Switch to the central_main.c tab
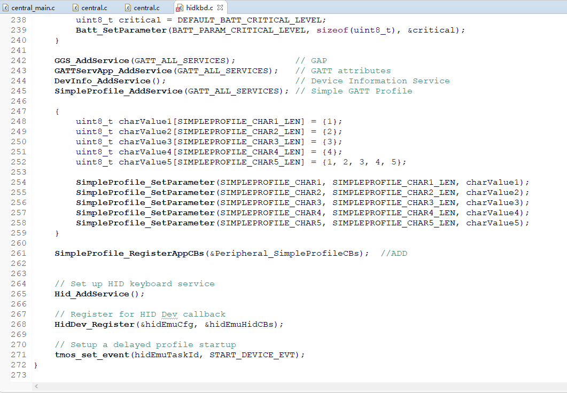 pyautogui.click(x=33, y=8)
